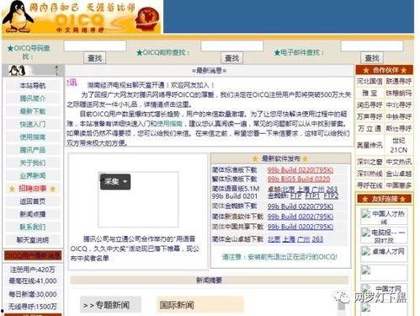Open partner link 寻呼在线
This screenshot has width=420, height=316.
pos(369,185)
